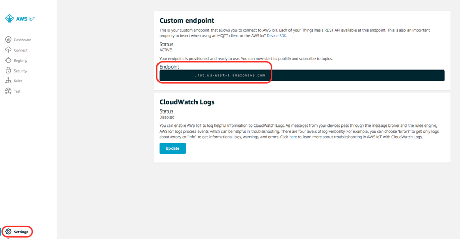Select the Test menu label
Viewport: 460px width, 239px height.
(x=17, y=91)
